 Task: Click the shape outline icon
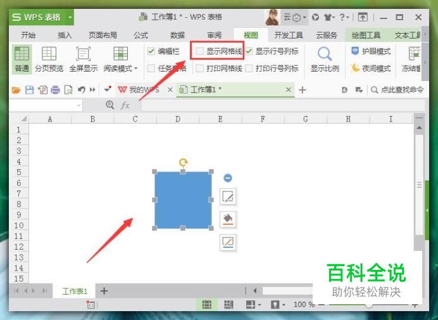tap(228, 242)
